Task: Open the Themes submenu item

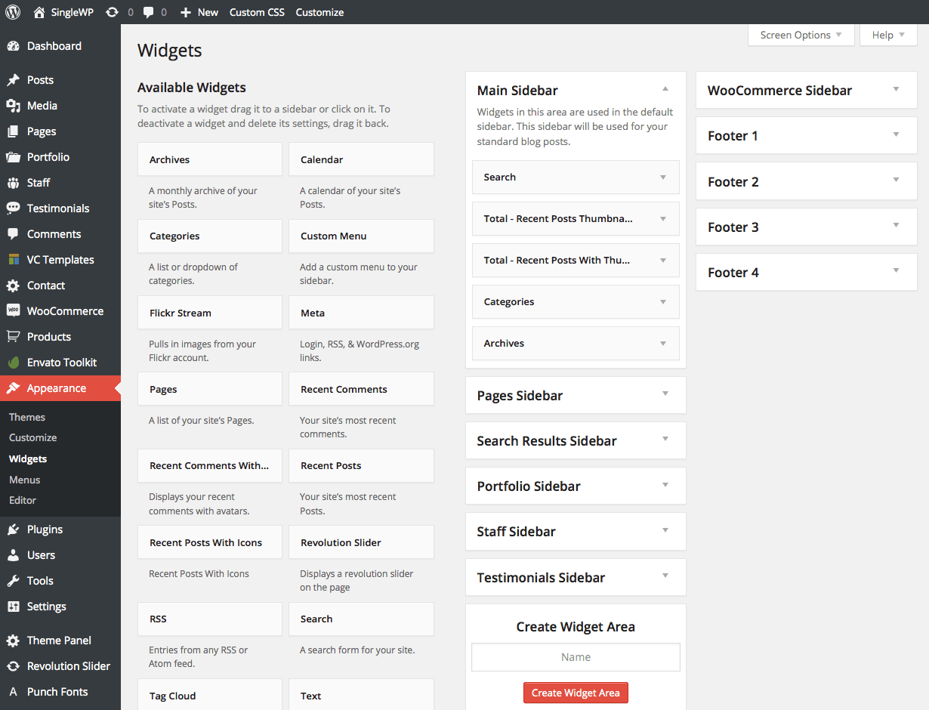Action: [27, 417]
